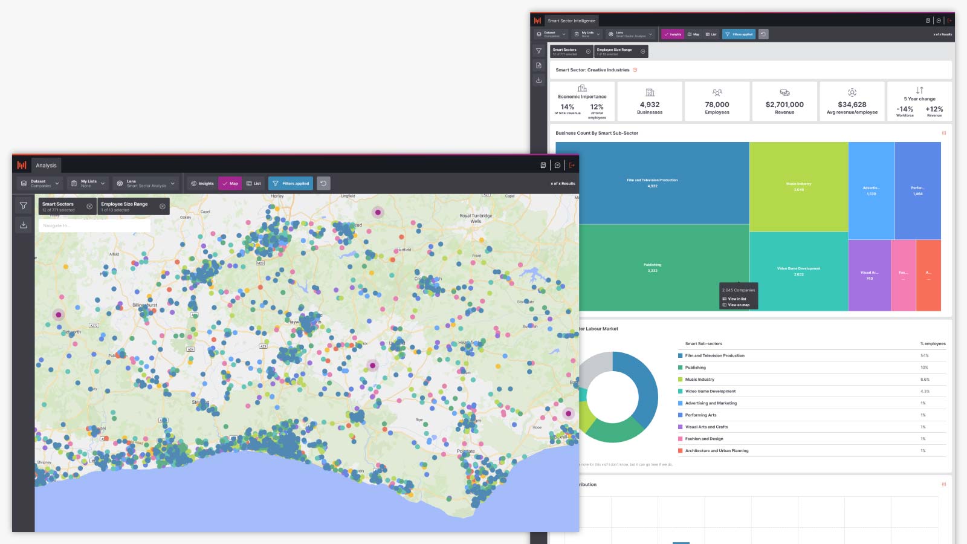This screenshot has width=967, height=544.
Task: Switch to Map view in Smart Sector Intelligence window
Action: [693, 34]
